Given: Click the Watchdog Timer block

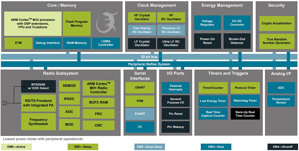Looking at the screenshot, I should pos(245,101).
